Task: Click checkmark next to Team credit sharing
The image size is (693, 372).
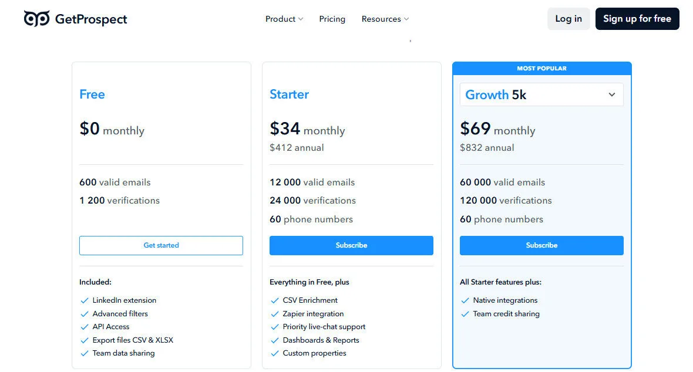Action: (x=466, y=314)
